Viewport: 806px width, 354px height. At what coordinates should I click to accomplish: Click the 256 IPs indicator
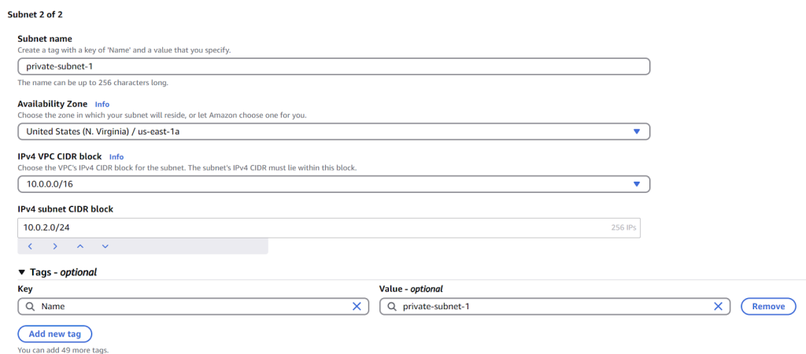pos(623,227)
